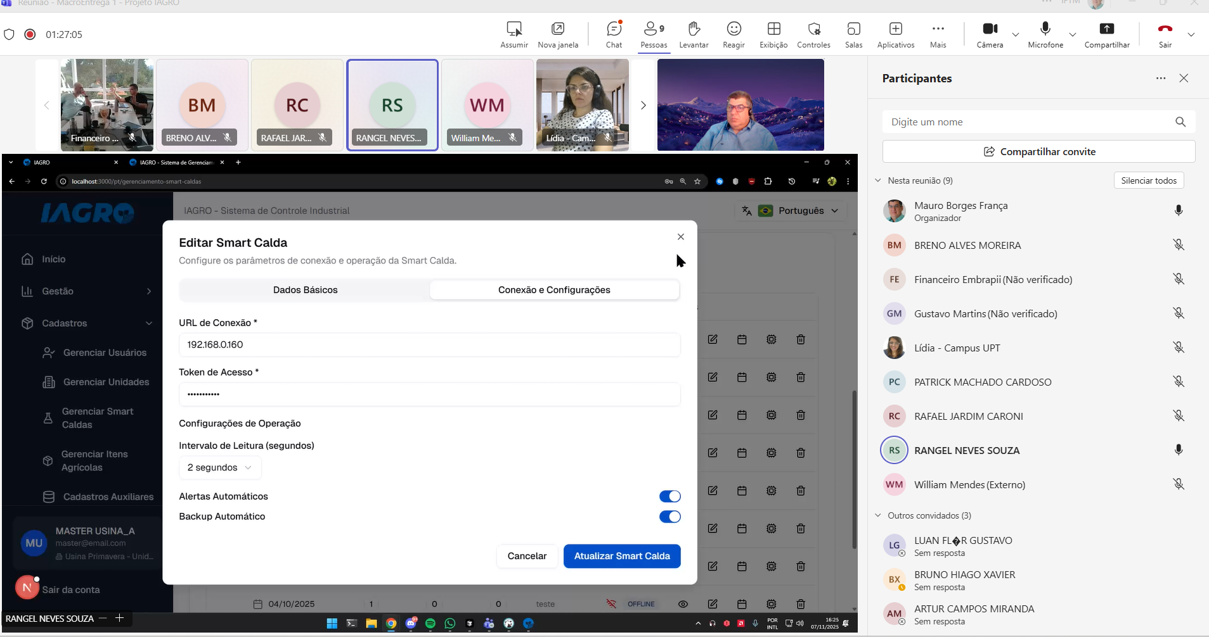Close the Participantes panel
1209x637 pixels.
pyautogui.click(x=1184, y=79)
